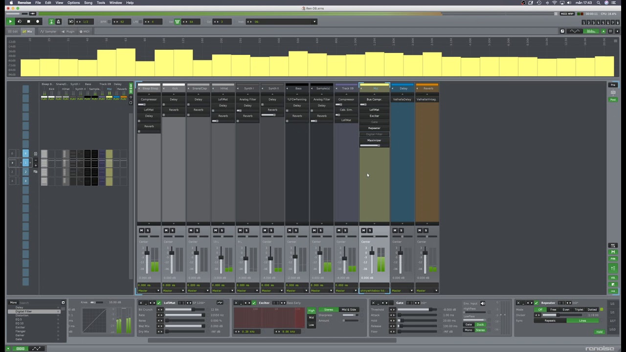Viewport: 626px width, 352px height.
Task: Toggle the computer keyboard velocity icon
Action: (178, 22)
